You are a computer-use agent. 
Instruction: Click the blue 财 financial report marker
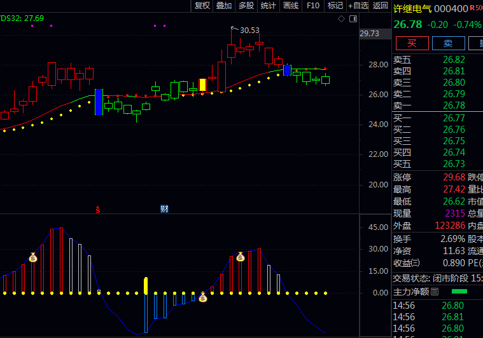164,209
